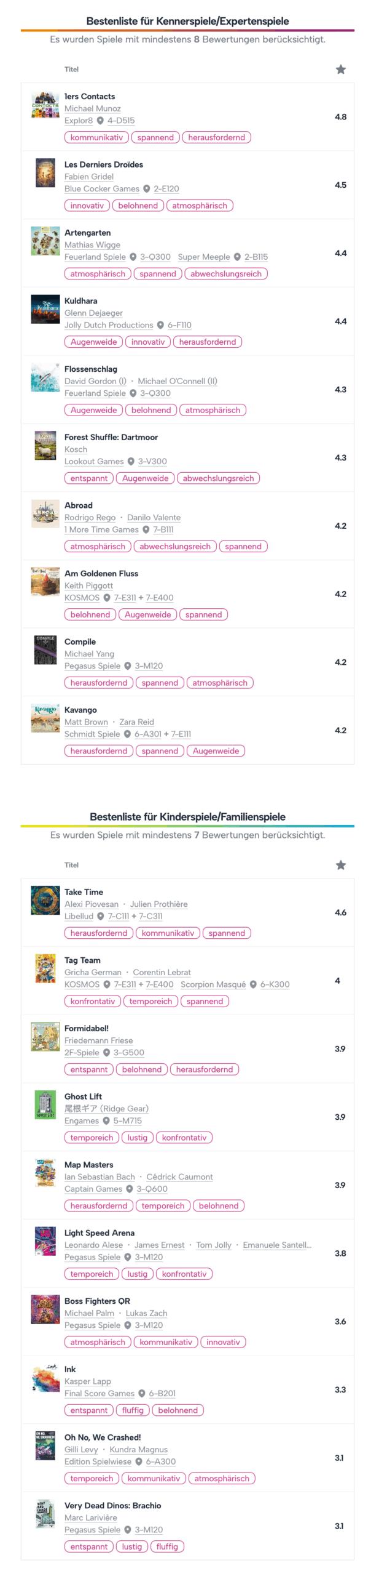Click map pin next to 6-F110
Image resolution: width=371 pixels, height=1576 pixels.
point(160,325)
